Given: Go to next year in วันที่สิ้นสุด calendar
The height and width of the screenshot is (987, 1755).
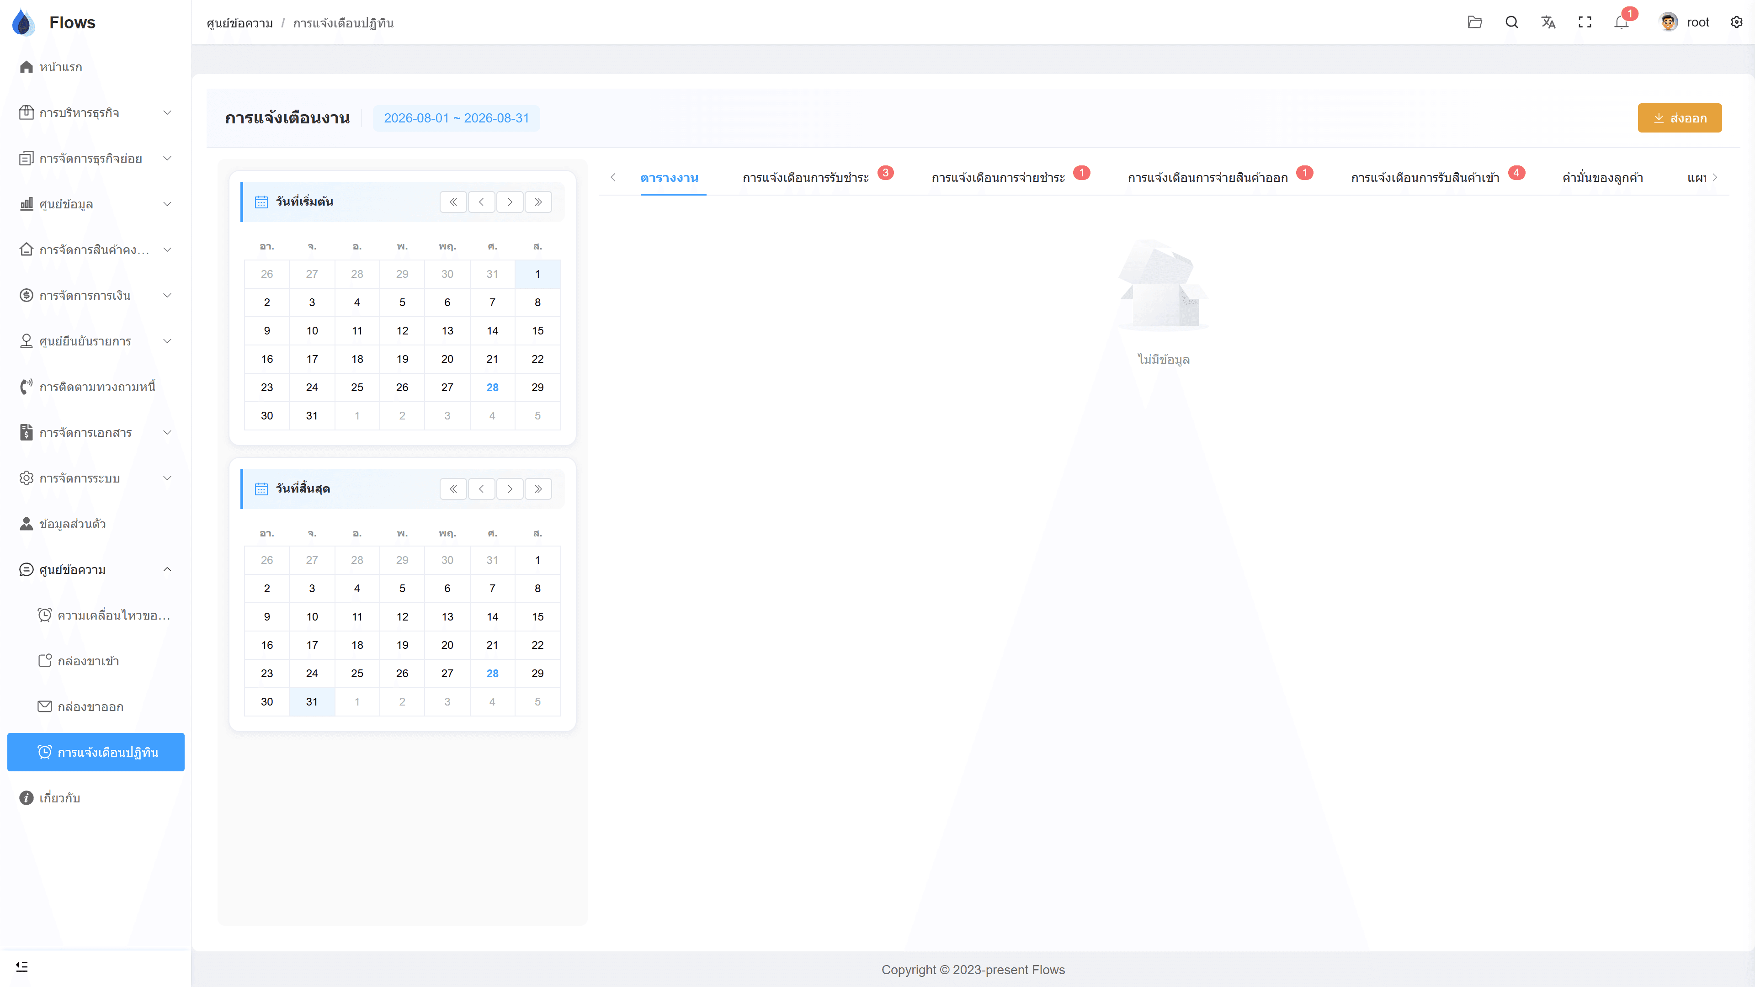Looking at the screenshot, I should point(538,489).
